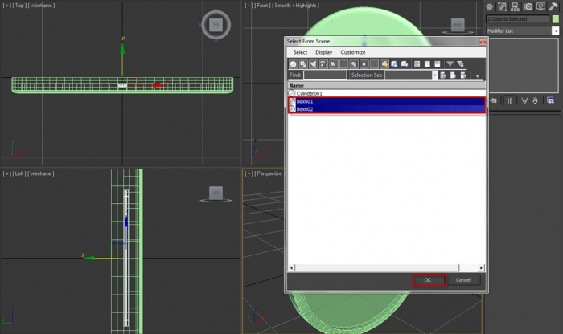Click the Select Children icon in dialog toolbar
This screenshot has height=334, width=563.
click(394, 64)
